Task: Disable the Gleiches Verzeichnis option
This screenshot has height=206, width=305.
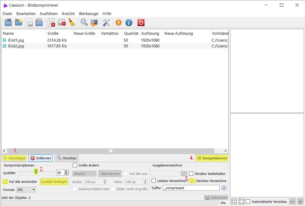Action: click(x=192, y=181)
